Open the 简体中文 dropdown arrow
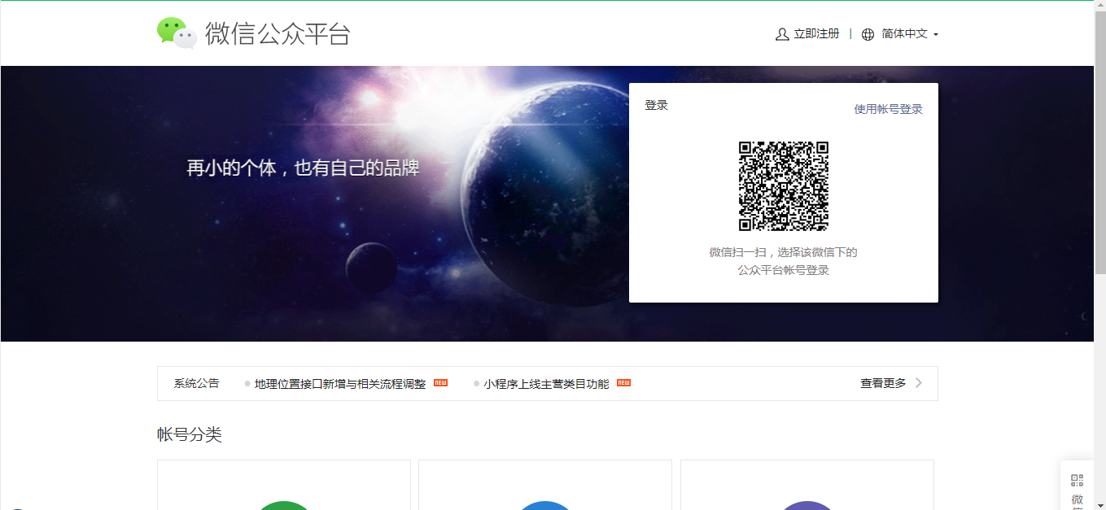 pos(936,35)
